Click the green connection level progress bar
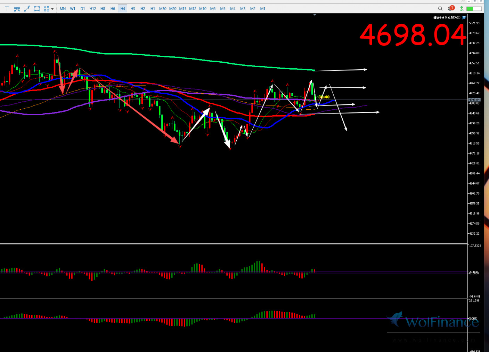Image resolution: width=489 pixels, height=352 pixels. [474, 9]
